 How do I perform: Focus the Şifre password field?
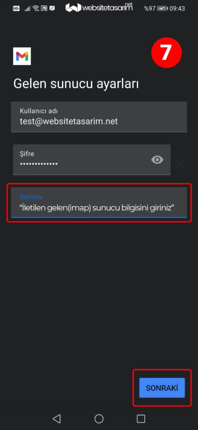(92, 160)
